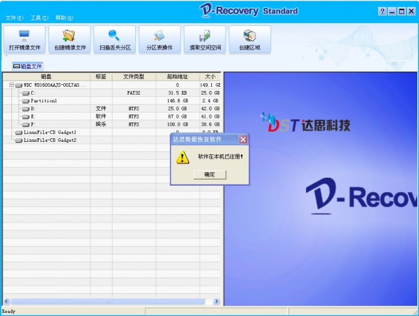Open 分区表操作 (partition table operations)
This screenshot has height=316, width=419.
160,39
